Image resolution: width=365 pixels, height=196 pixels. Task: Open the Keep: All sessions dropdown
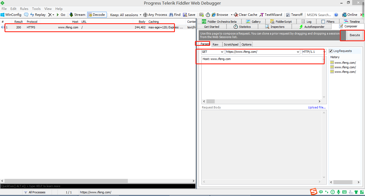click(x=126, y=15)
